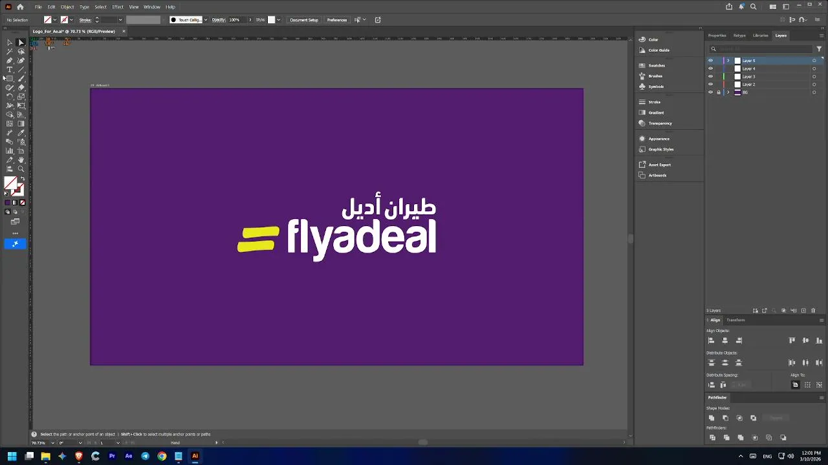Hide Layer 5 using its eye icon
This screenshot has width=828, height=465.
710,61
